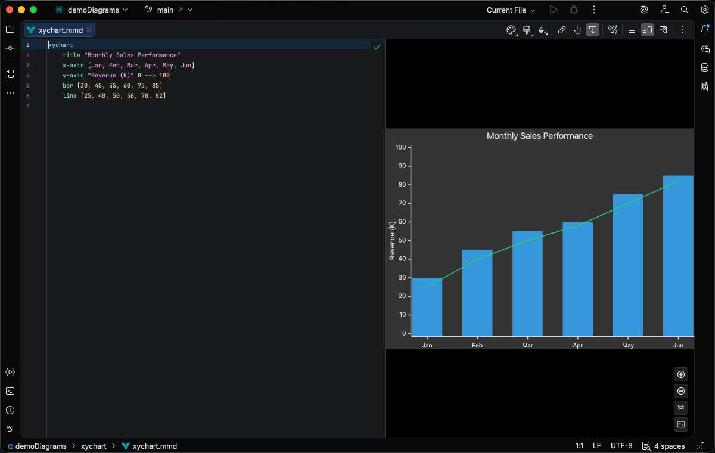Select the pencil edit tool
Viewport: 715px width, 453px height.
561,30
